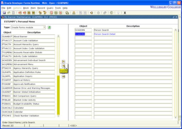Open the Edit menu
Viewport: 182px width, 129px height.
coord(9,8)
